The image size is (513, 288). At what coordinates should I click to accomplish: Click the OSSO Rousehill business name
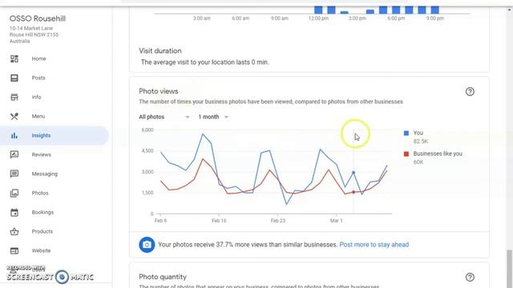(38, 18)
